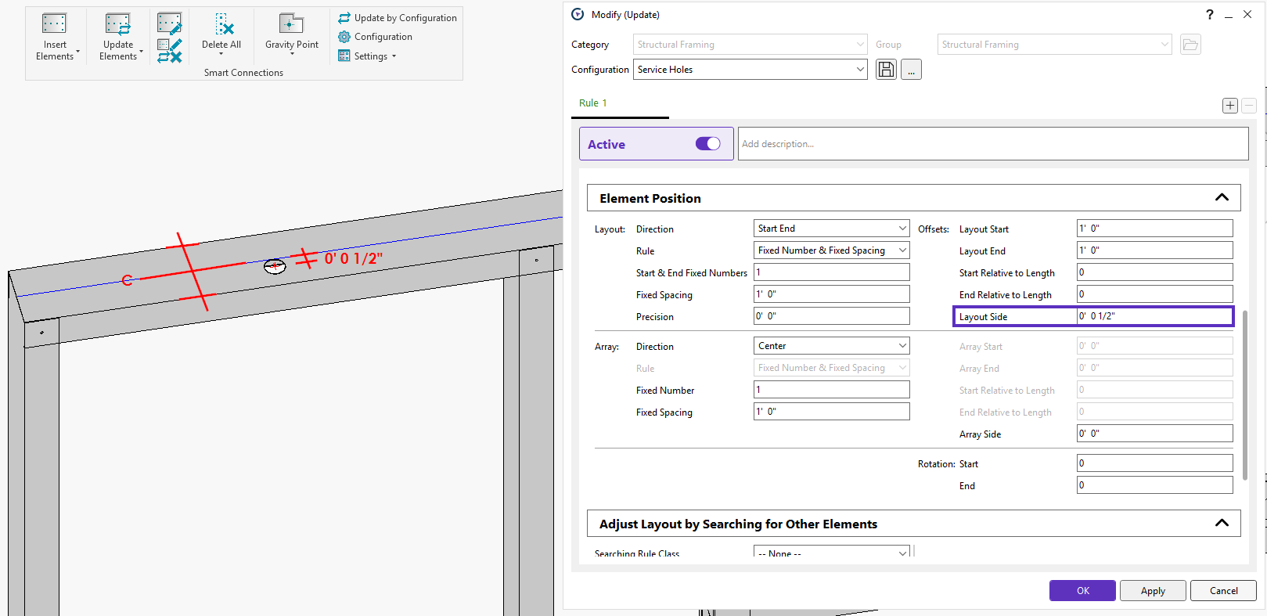Viewport: 1267px width, 616px height.
Task: Click the help question mark icon
Action: coord(1210,15)
